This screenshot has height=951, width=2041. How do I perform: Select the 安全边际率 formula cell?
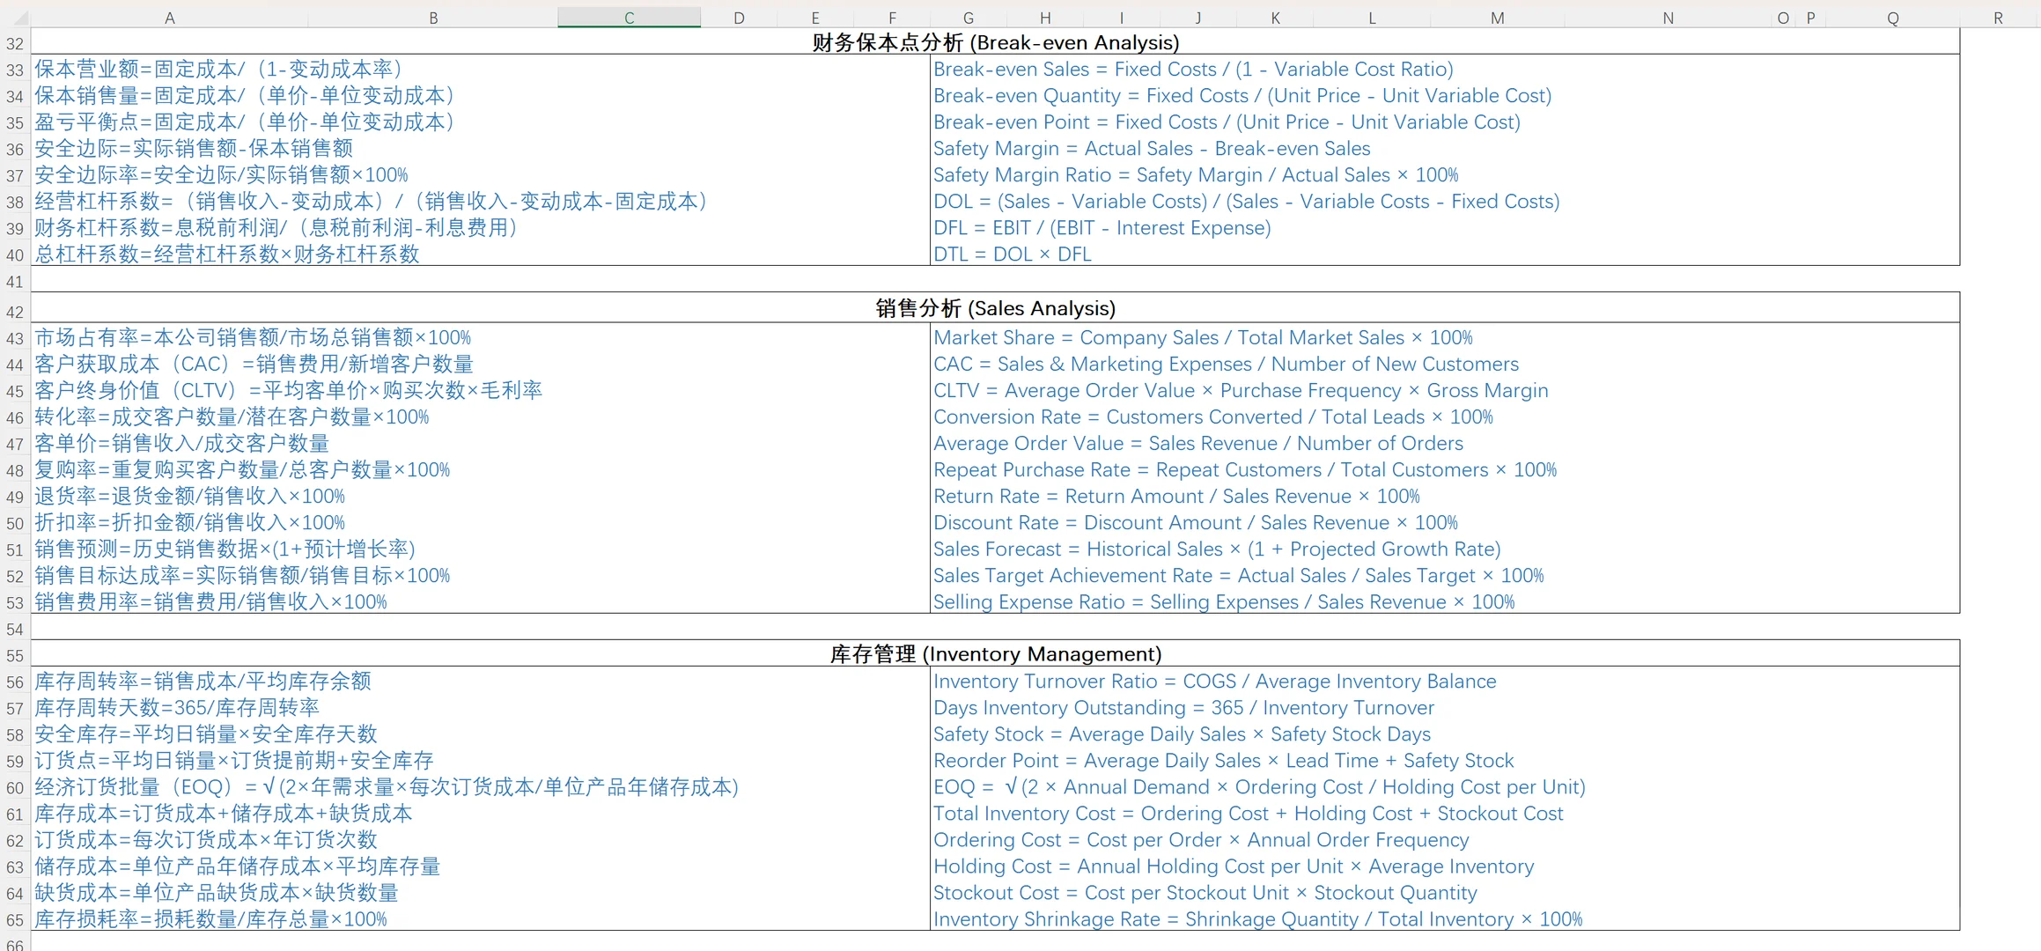point(221,175)
